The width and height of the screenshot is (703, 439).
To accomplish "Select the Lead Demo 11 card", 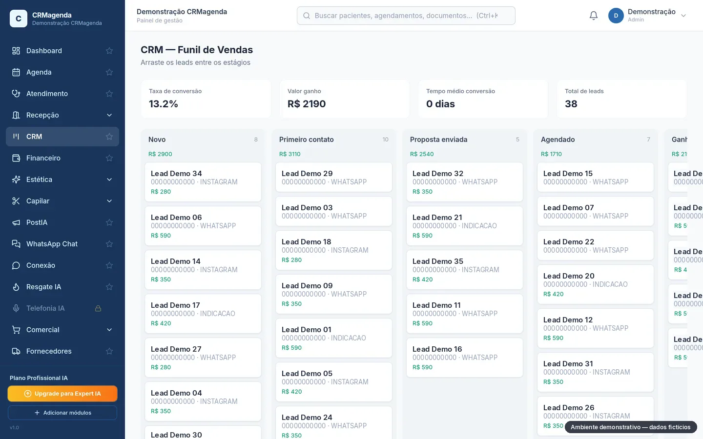I will pyautogui.click(x=465, y=314).
